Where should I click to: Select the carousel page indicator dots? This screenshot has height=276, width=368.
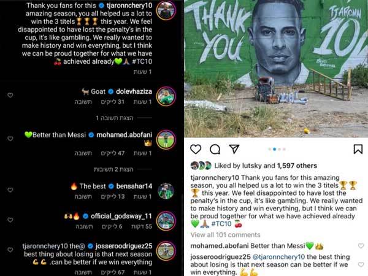click(x=277, y=149)
